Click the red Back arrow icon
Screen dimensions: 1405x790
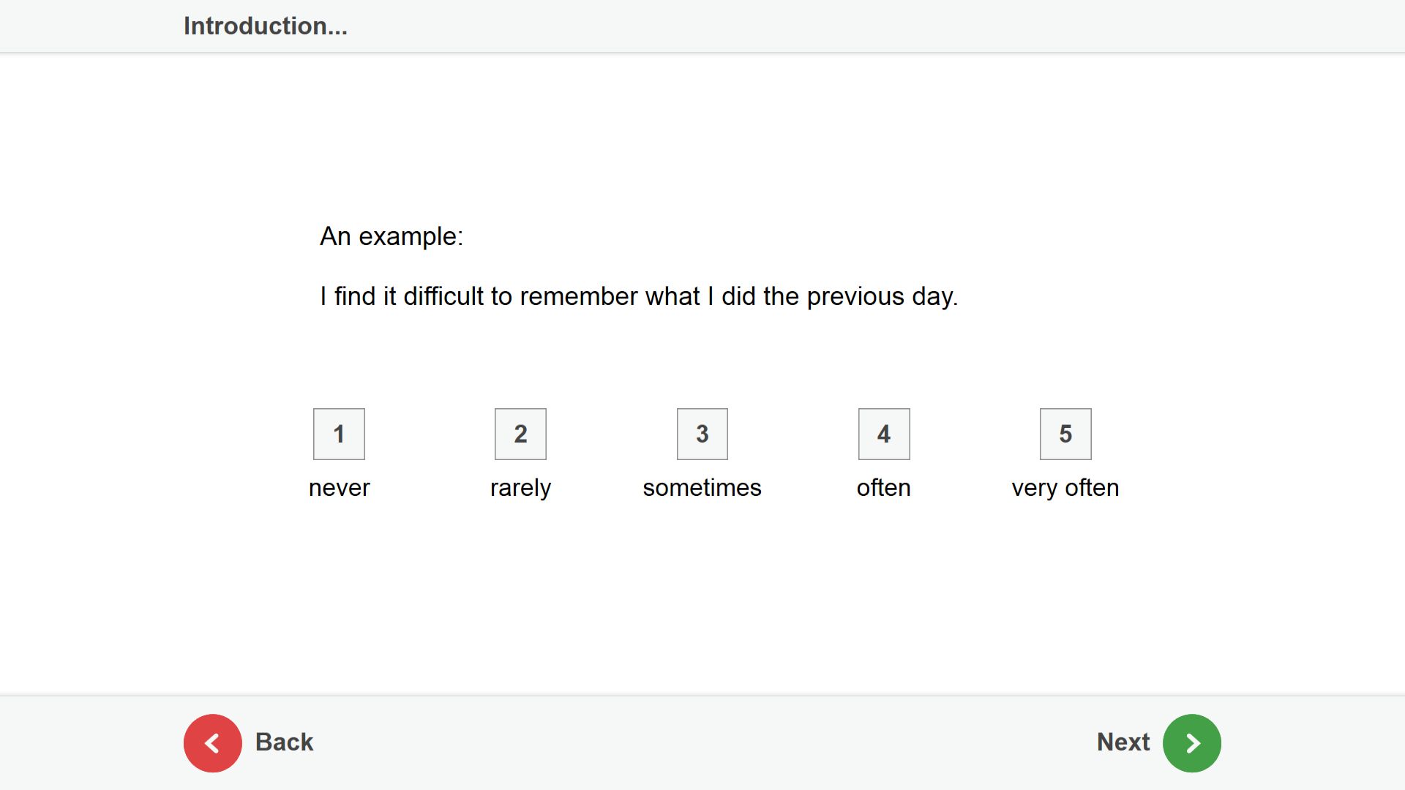[x=212, y=743]
